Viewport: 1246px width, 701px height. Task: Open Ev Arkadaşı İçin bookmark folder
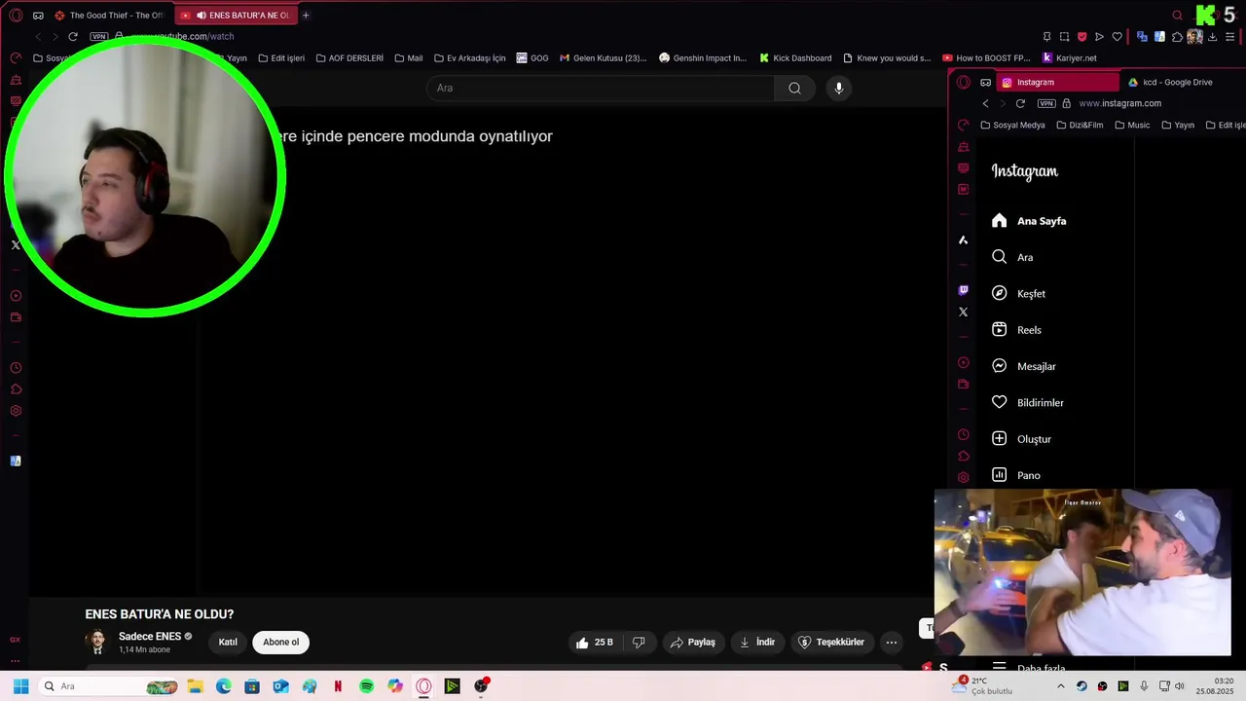tap(469, 58)
